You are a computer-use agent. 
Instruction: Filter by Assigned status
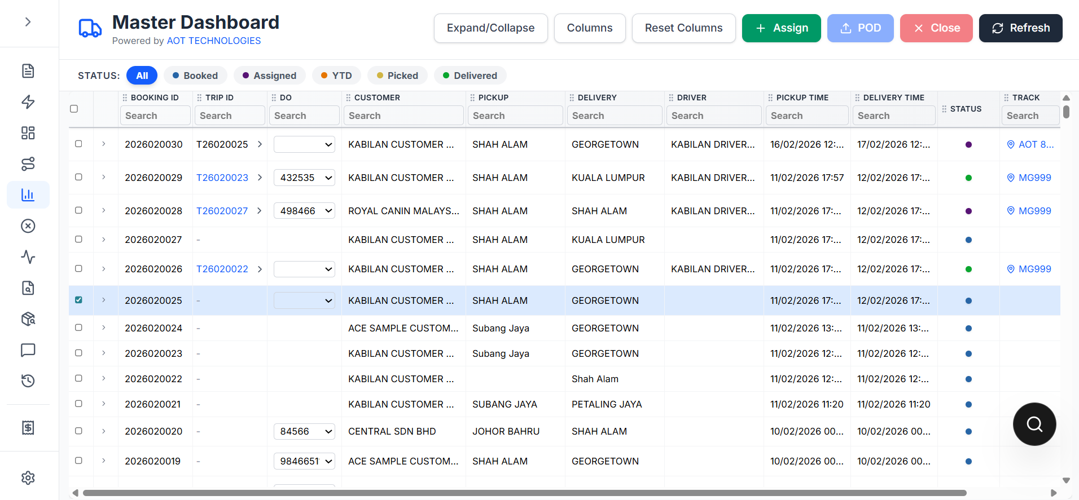tap(269, 76)
